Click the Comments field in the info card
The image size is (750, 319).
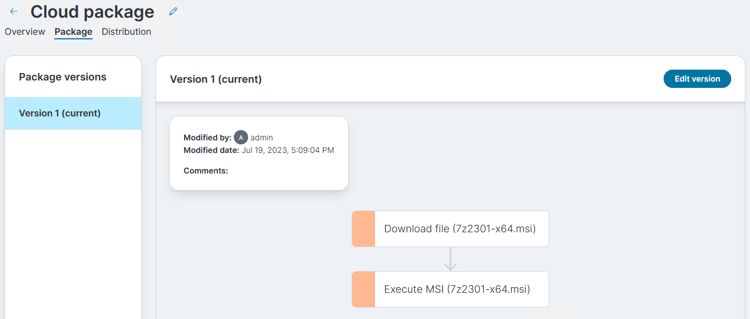pos(206,171)
